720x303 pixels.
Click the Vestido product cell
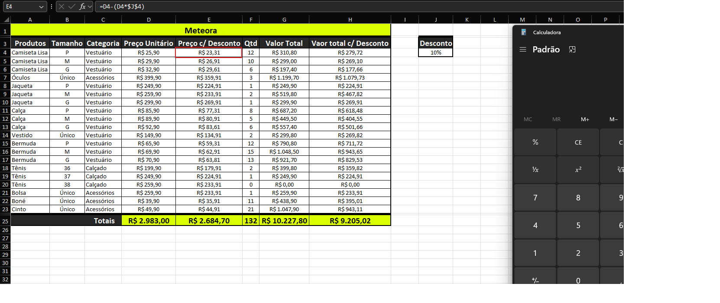[30, 135]
